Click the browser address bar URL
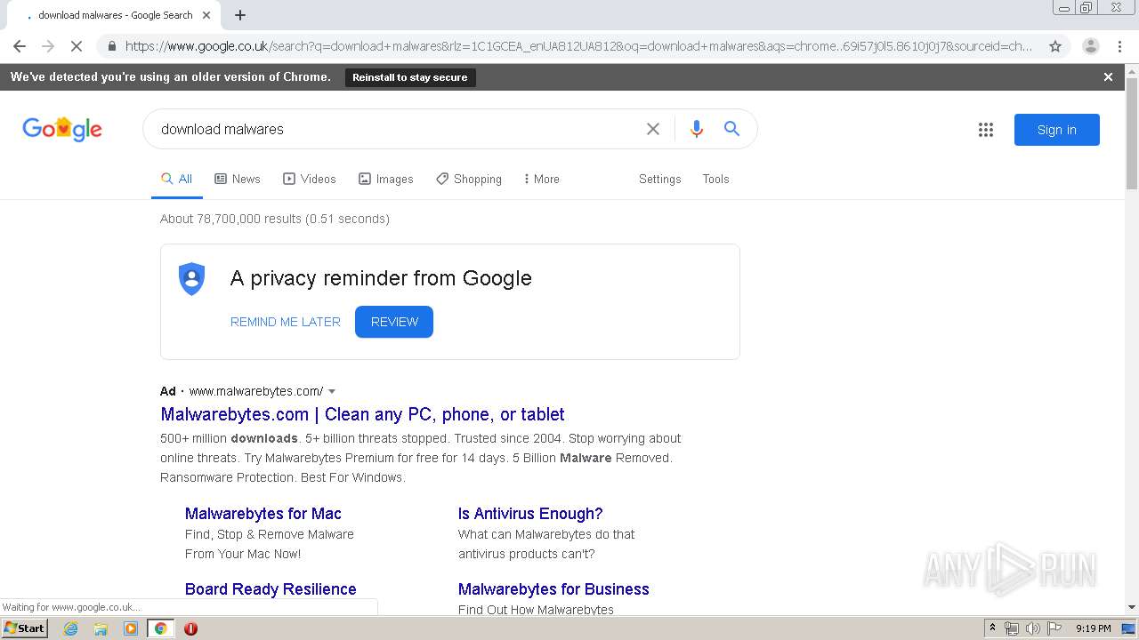 click(578, 46)
